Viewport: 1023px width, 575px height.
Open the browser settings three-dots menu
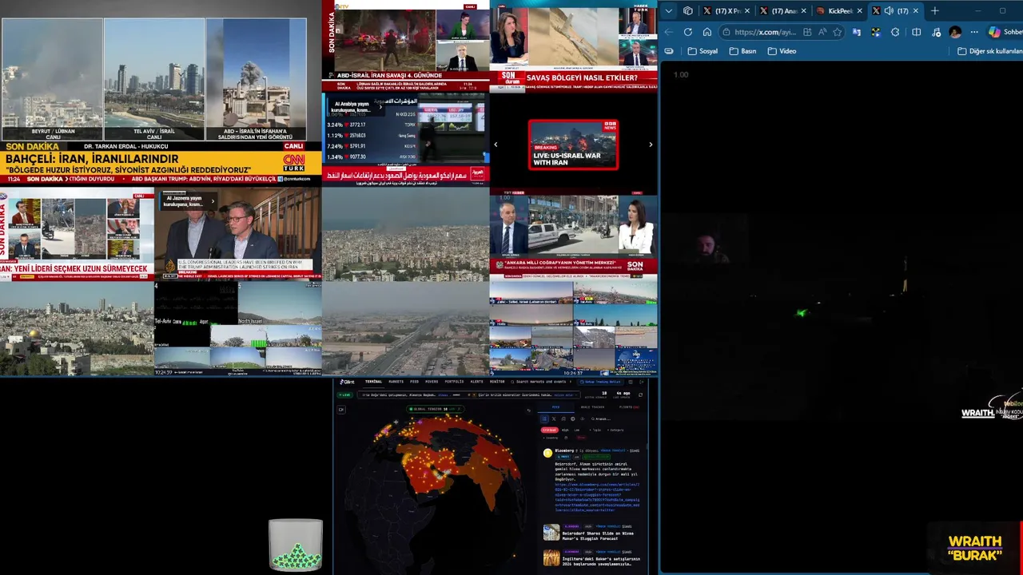tap(974, 32)
